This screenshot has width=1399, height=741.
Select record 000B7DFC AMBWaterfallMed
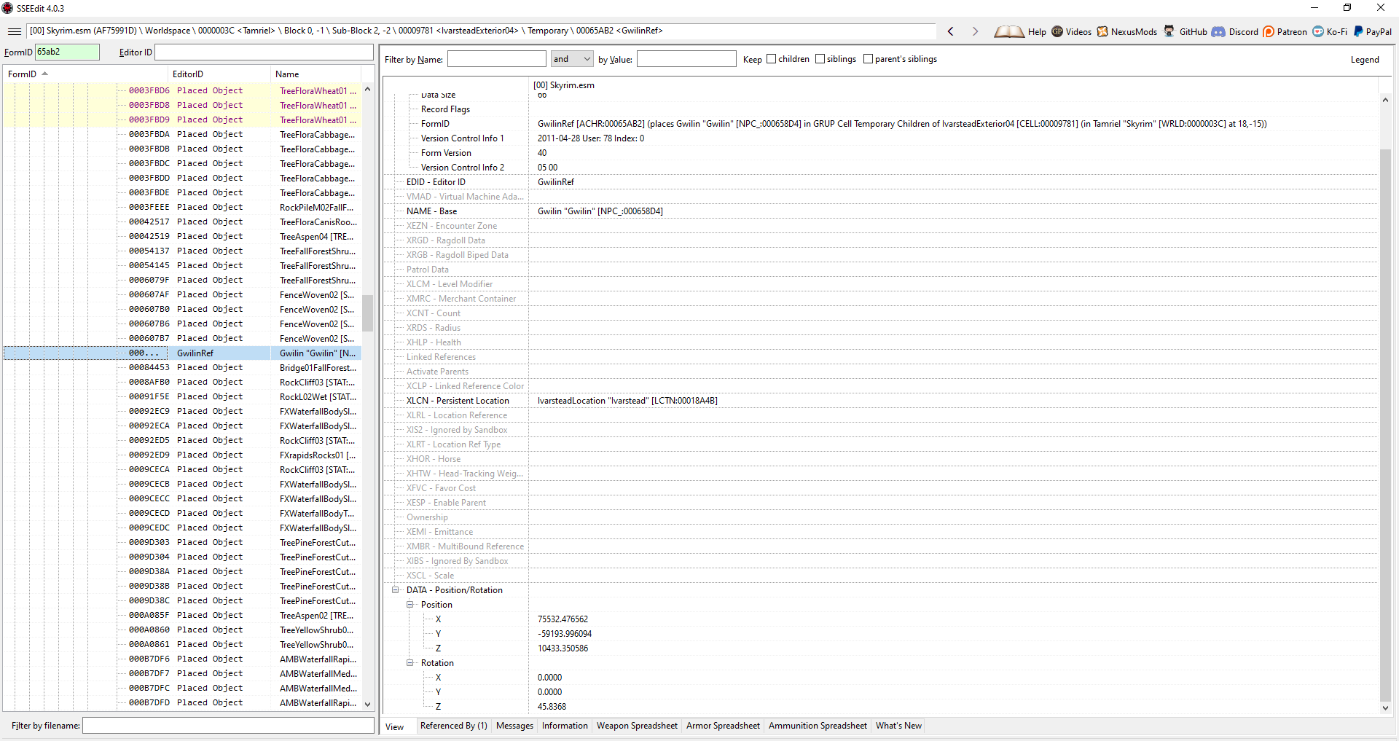[182, 688]
